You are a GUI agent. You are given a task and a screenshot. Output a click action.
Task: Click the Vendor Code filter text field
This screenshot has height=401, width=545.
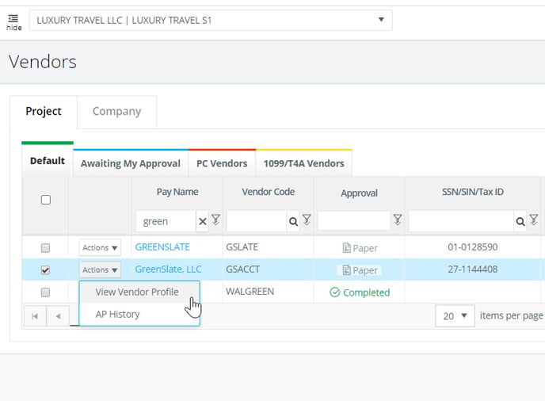coord(257,221)
